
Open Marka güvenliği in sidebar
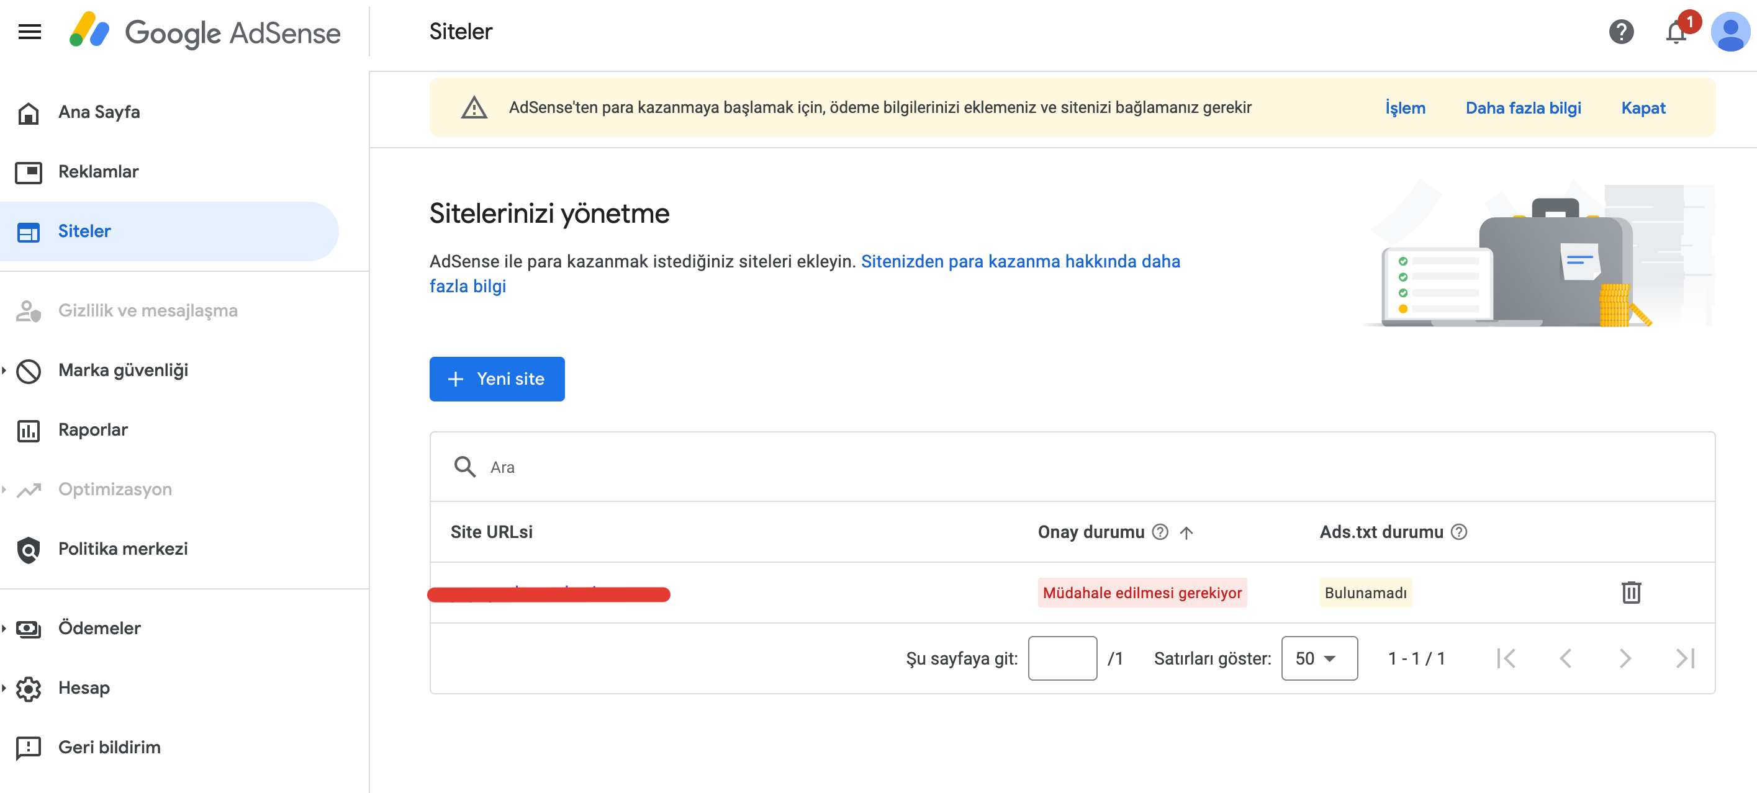pos(123,370)
